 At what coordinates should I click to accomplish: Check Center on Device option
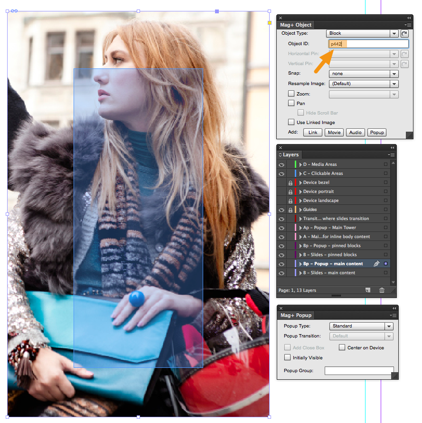click(x=342, y=347)
